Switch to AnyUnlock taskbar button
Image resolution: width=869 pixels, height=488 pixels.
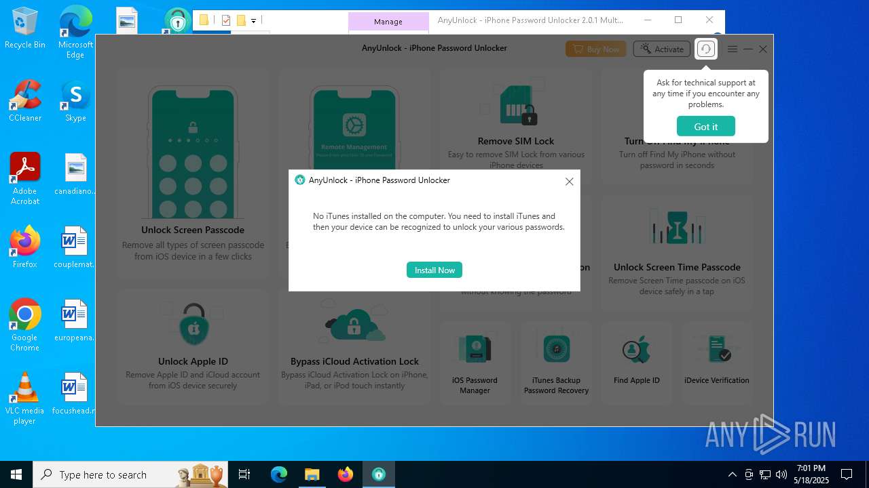[378, 474]
